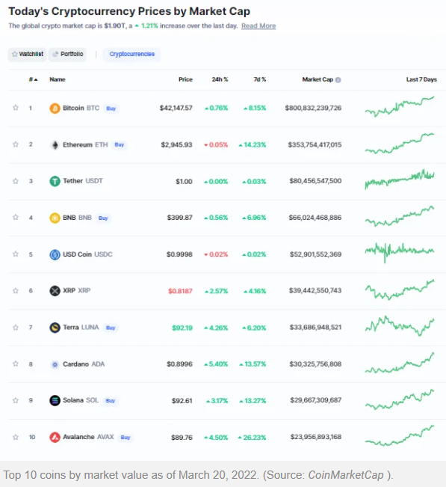The image size is (446, 487).
Task: Toggle the watchlist star for USD Coin
Action: coord(16,254)
